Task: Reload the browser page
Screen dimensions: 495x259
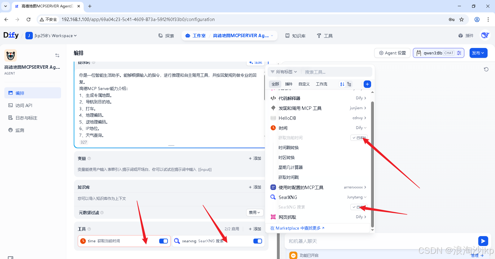Action: point(28,19)
